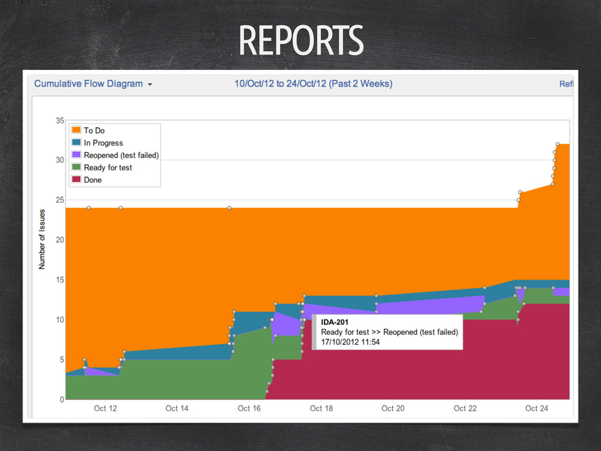
Task: Click the Reopened (test failed) legend label
Action: coord(121,155)
